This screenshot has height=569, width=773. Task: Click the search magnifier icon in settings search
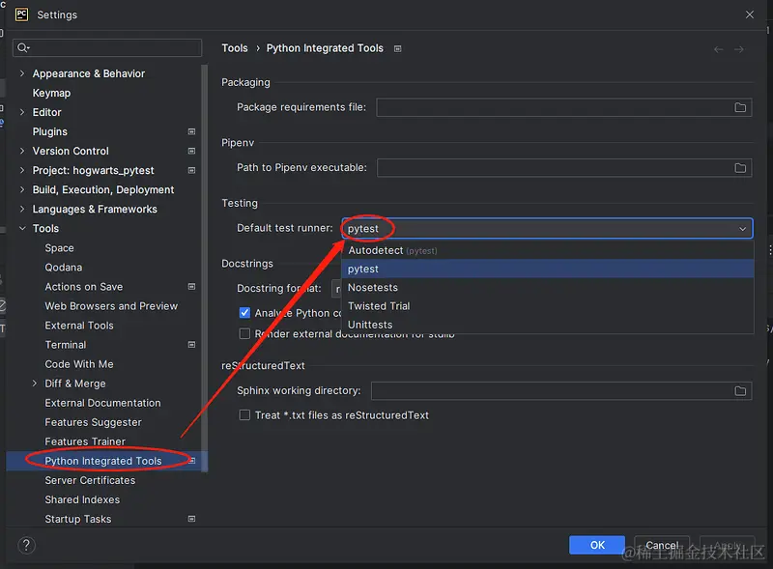tap(23, 48)
